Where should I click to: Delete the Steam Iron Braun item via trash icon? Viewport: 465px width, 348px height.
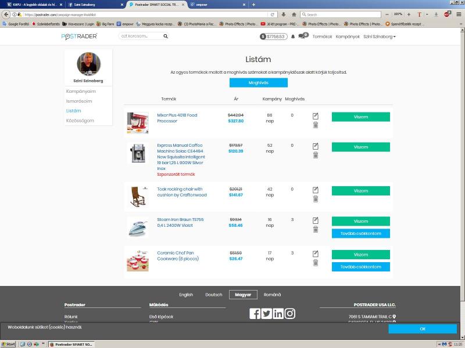316,229
